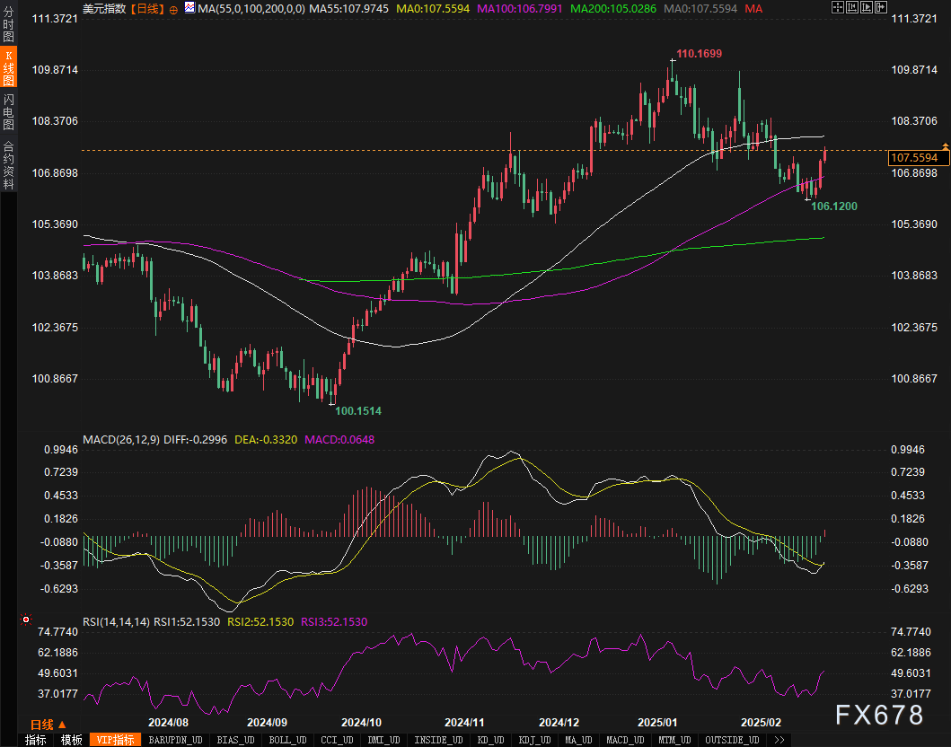Image resolution: width=951 pixels, height=747 pixels.
Task: Select the 指标 tab at bottom
Action: [36, 740]
